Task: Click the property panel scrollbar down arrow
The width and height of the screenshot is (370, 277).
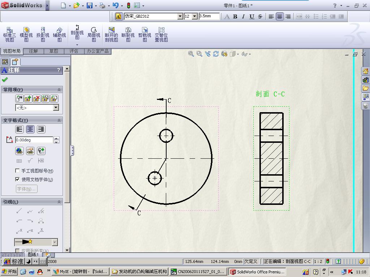Action: point(67,250)
